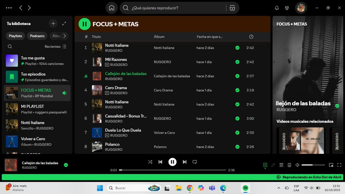Open the lyrics microphone icon
The width and height of the screenshot is (345, 194).
pyautogui.click(x=273, y=165)
